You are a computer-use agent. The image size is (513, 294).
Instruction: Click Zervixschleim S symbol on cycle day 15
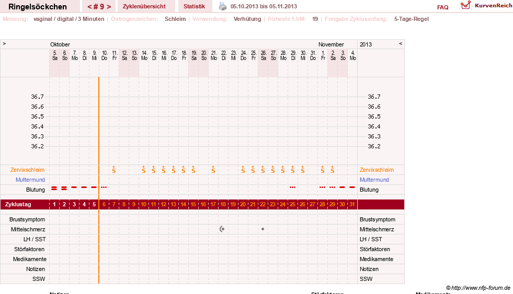(193, 169)
